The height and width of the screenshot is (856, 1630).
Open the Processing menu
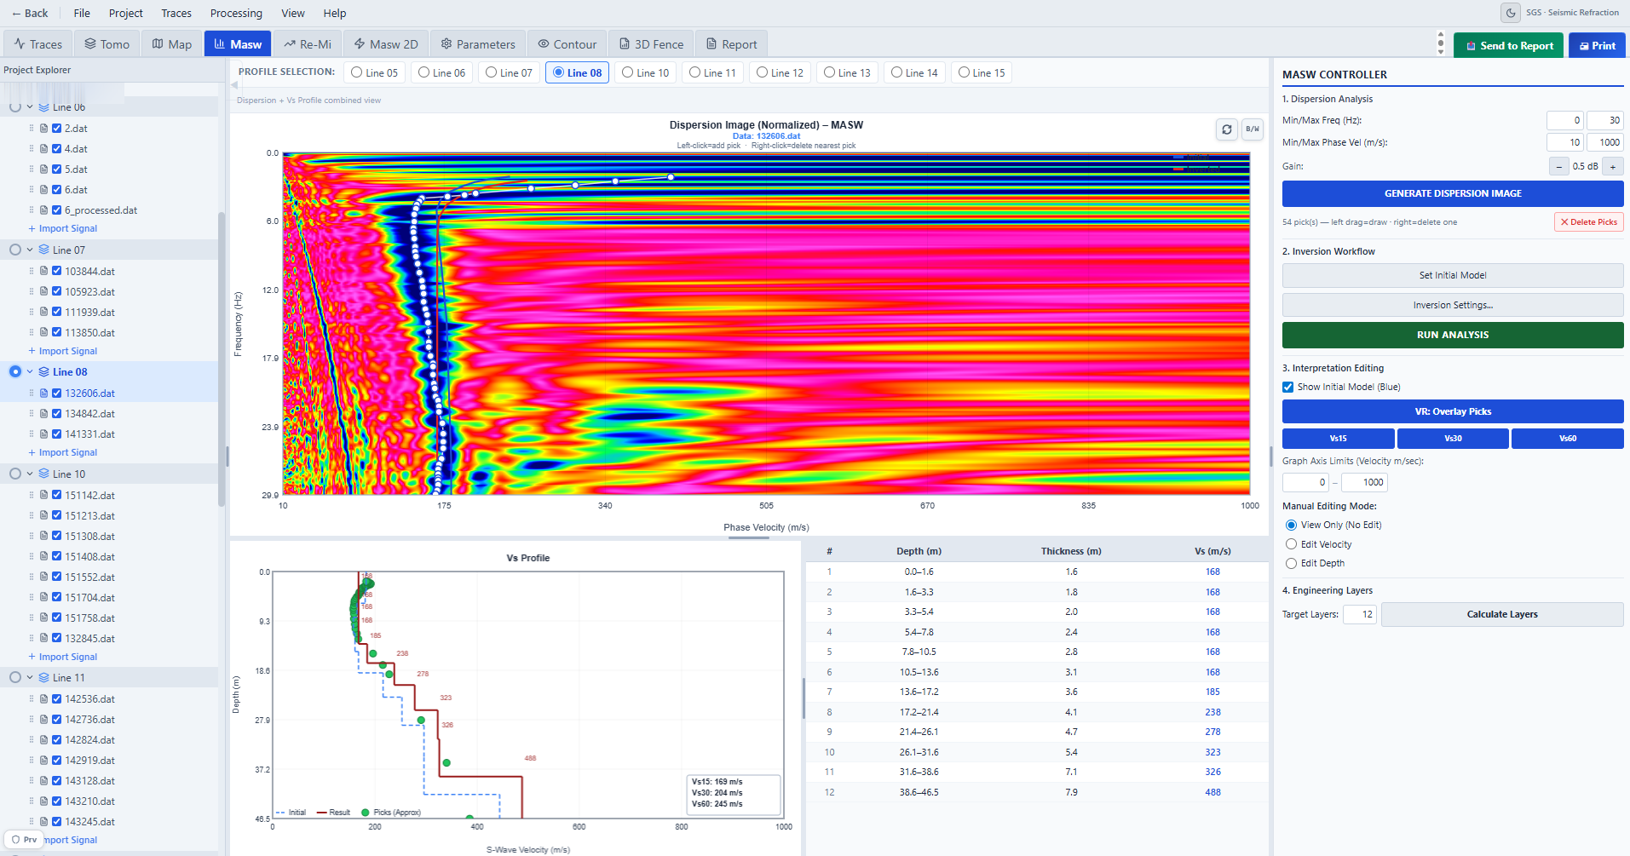click(236, 14)
